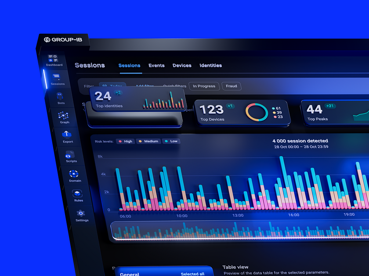Toggle the High risk level filter

point(125,142)
